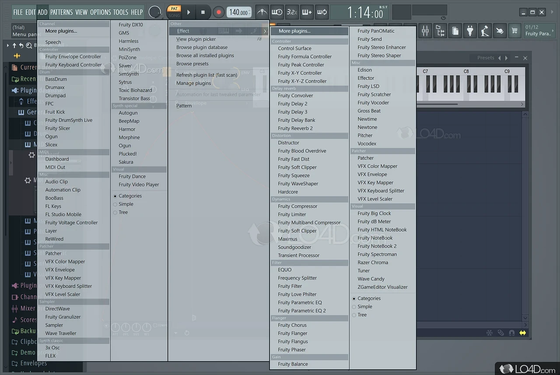Go to the previous preset with left arrow

click(499, 58)
